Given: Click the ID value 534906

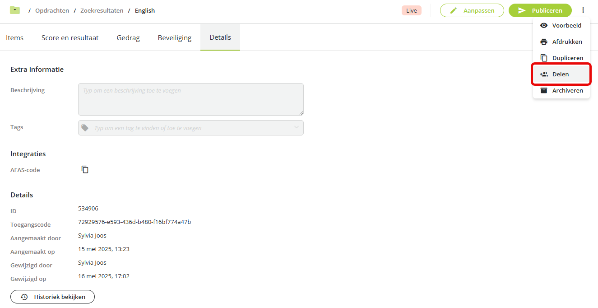Looking at the screenshot, I should 88,208.
